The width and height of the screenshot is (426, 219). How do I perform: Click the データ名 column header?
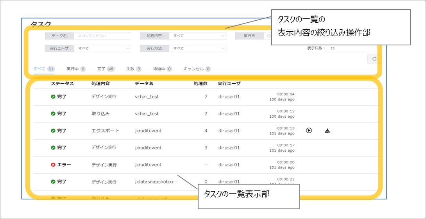pos(144,84)
